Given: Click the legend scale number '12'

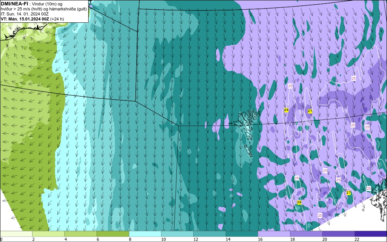Looking at the screenshot, I should coord(196,239).
